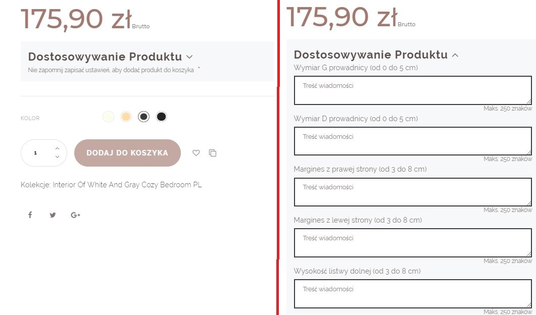This screenshot has height=315, width=536.
Task: Click the Margines z prawej strony field
Action: (412, 192)
